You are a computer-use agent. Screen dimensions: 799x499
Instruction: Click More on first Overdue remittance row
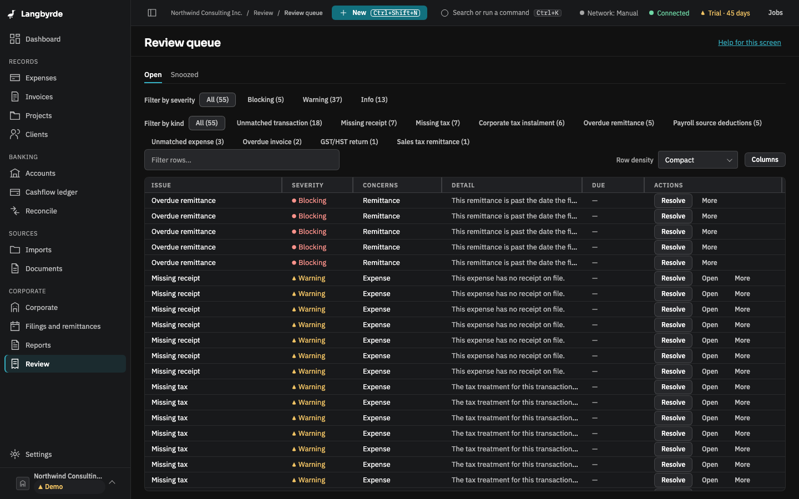point(709,201)
